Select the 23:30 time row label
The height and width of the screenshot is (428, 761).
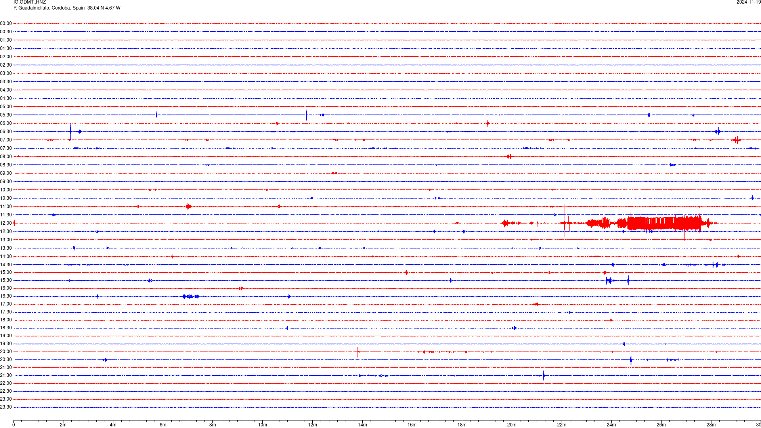pyautogui.click(x=6, y=407)
